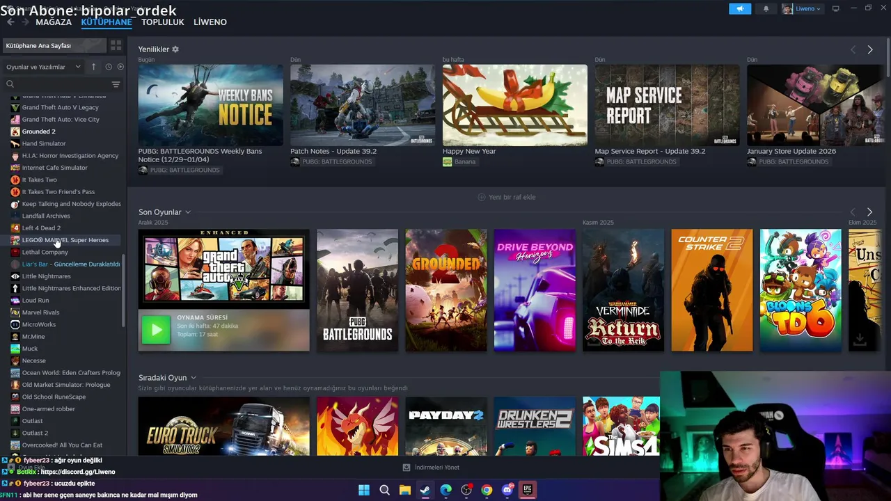
Task: Open MAĞAZA tab
Action: pyautogui.click(x=54, y=22)
